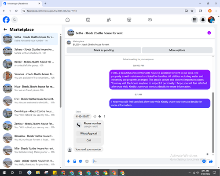Open the Sevanna 2beds conversation
The image size is (220, 176).
pos(29,76)
